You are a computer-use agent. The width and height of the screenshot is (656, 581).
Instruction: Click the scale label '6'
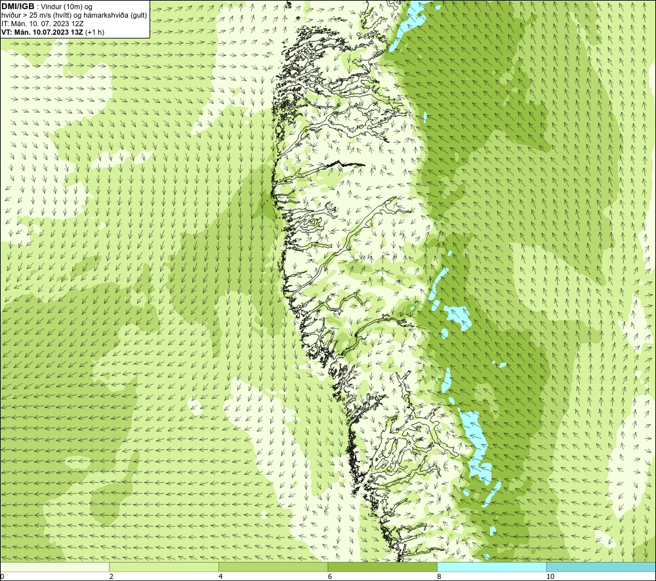(330, 576)
